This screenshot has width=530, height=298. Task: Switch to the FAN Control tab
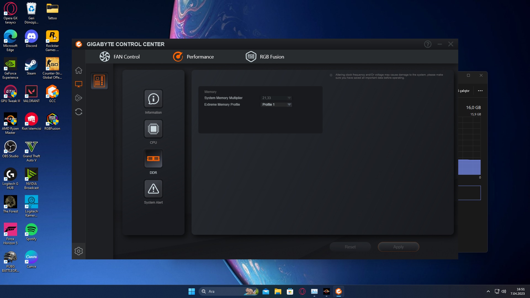coord(120,57)
